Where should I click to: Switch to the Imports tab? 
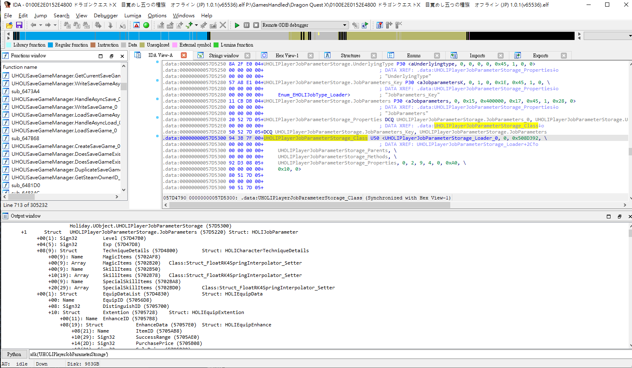coord(477,56)
